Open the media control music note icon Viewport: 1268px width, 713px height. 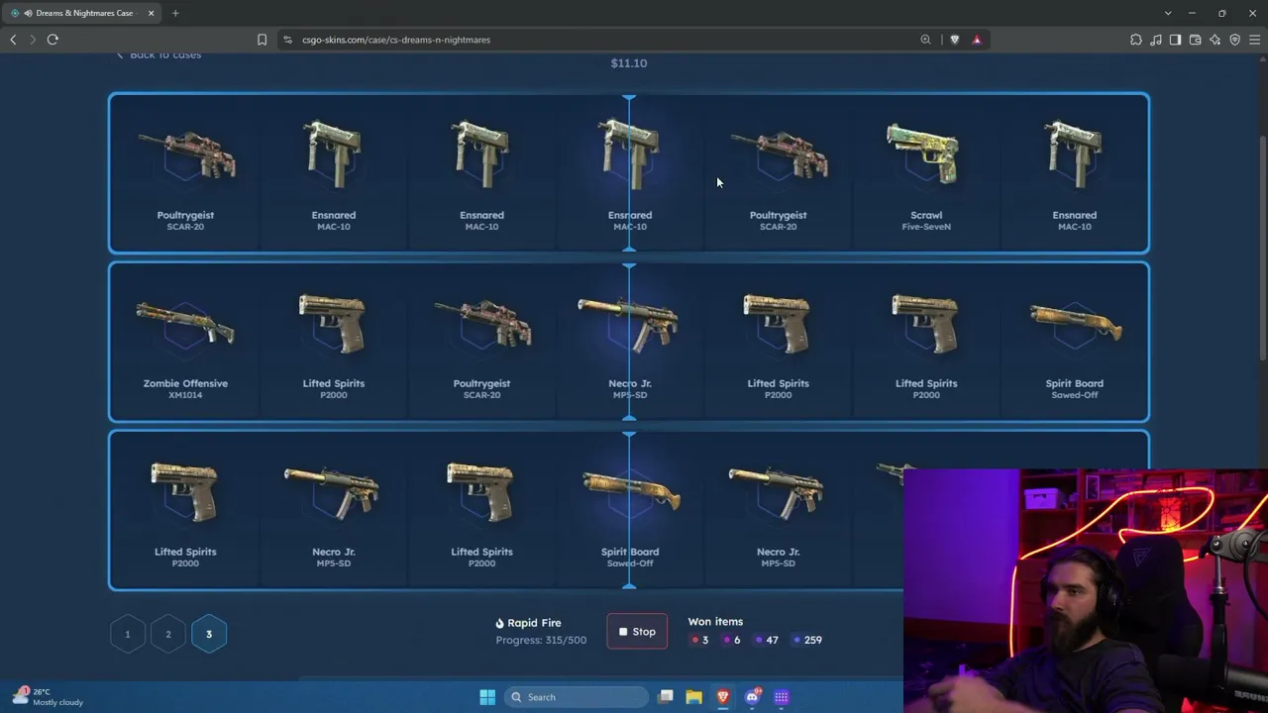click(1156, 40)
